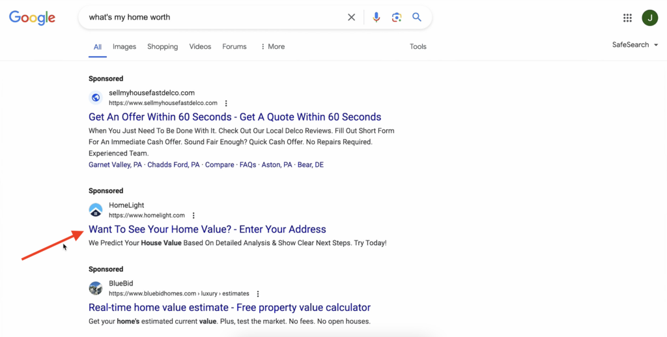Click the https://www.homelight.com URL text
Viewport: 667px width, 337px height.
(x=147, y=215)
